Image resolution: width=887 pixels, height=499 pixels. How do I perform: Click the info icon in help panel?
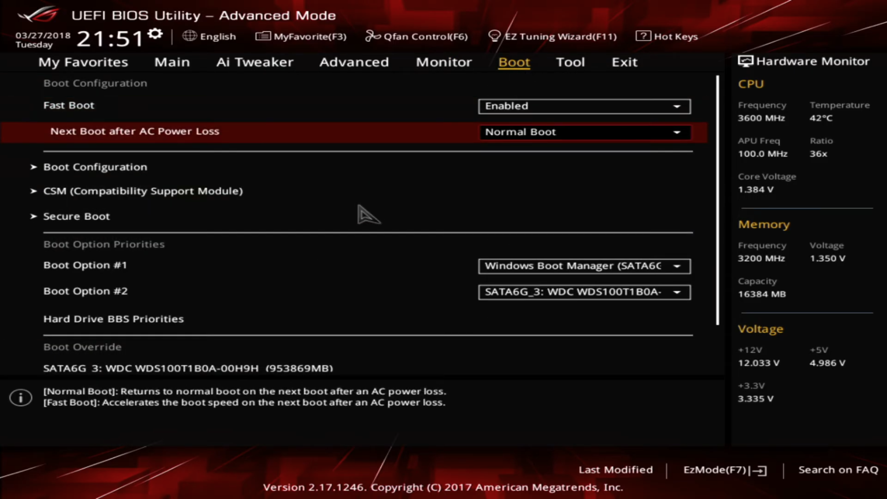coord(21,397)
